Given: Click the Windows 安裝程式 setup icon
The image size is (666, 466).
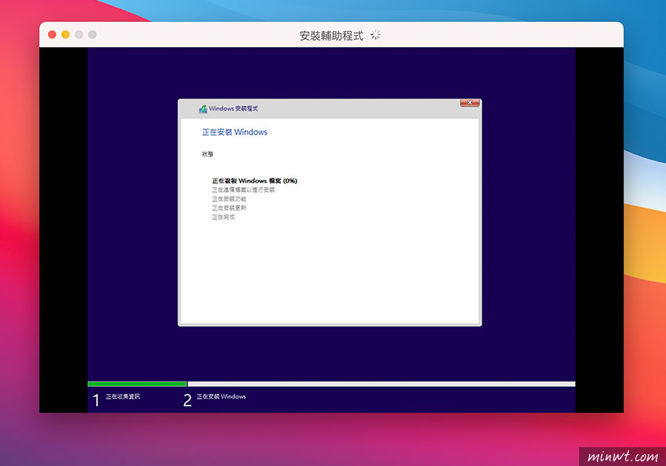Looking at the screenshot, I should (x=203, y=109).
